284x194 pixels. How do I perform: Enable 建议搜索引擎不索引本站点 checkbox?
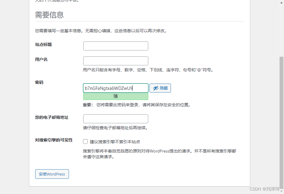click(x=85, y=141)
